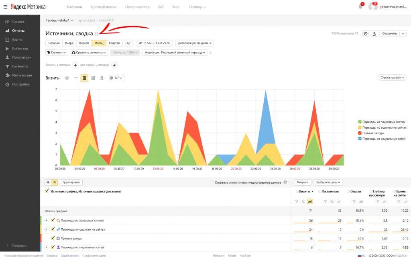The width and height of the screenshot is (411, 260).
Task: Click the percent icon under Визиты column
Action: [x=303, y=201]
